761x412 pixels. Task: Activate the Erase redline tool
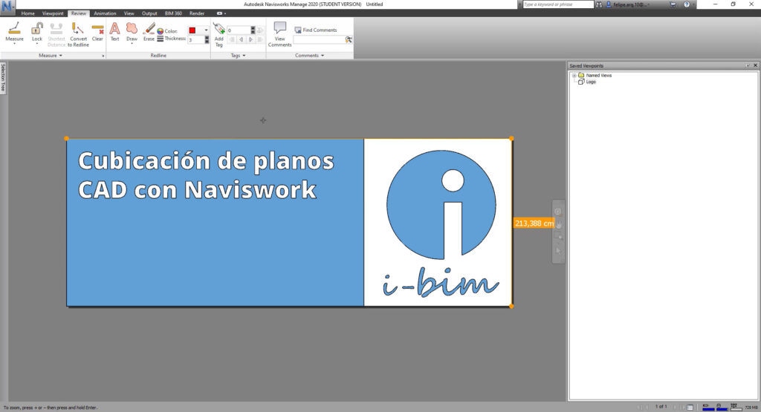point(149,32)
